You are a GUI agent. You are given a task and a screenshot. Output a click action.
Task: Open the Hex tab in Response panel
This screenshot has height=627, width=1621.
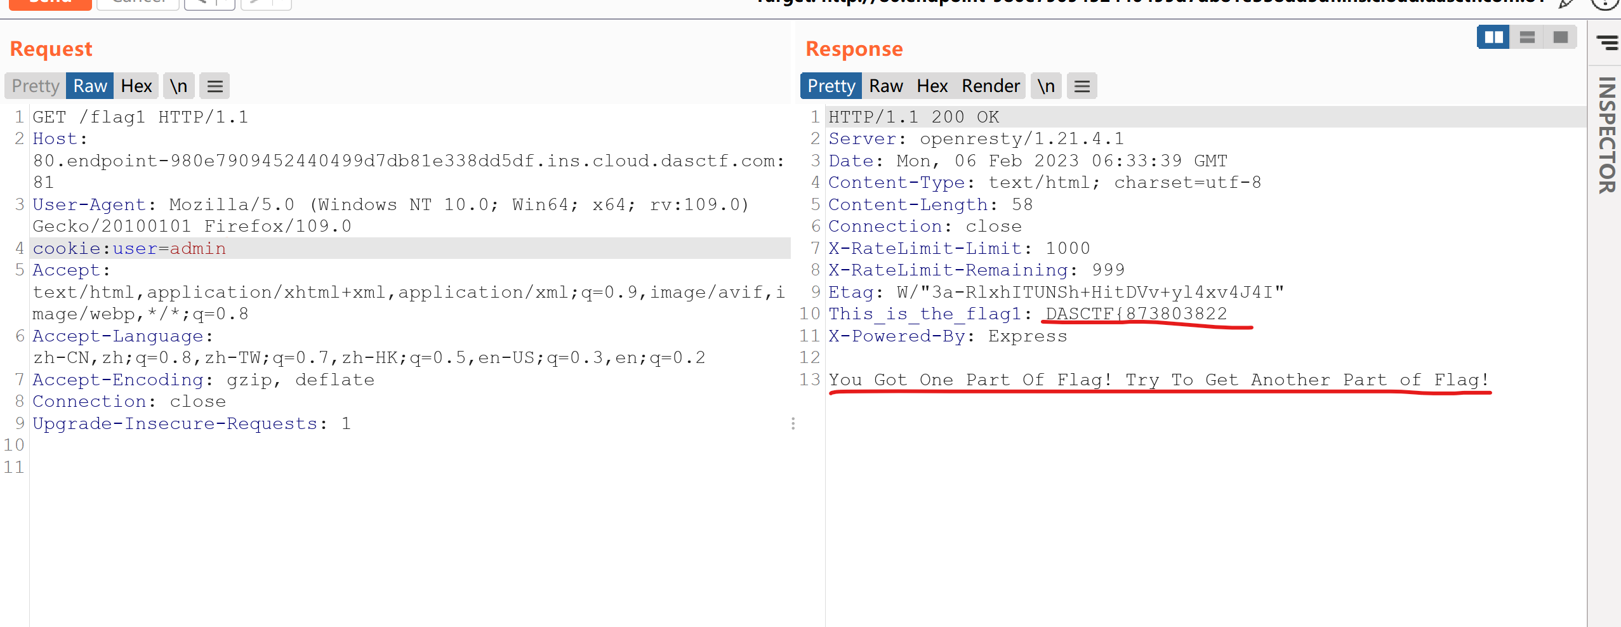point(932,86)
